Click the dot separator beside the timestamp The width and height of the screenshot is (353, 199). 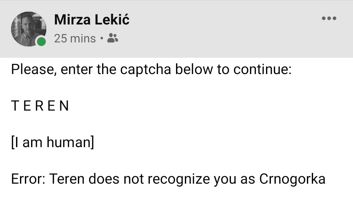click(102, 38)
